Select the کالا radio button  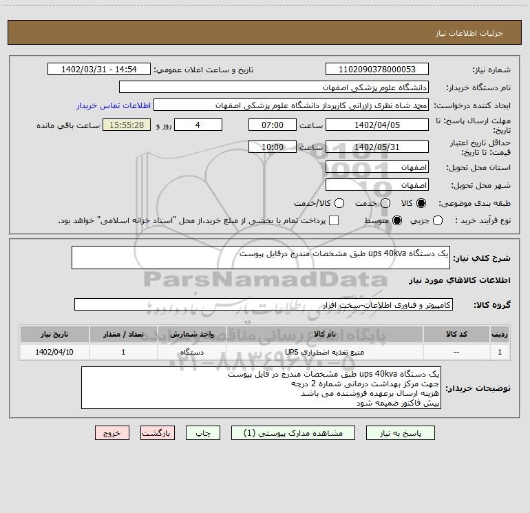(421, 203)
